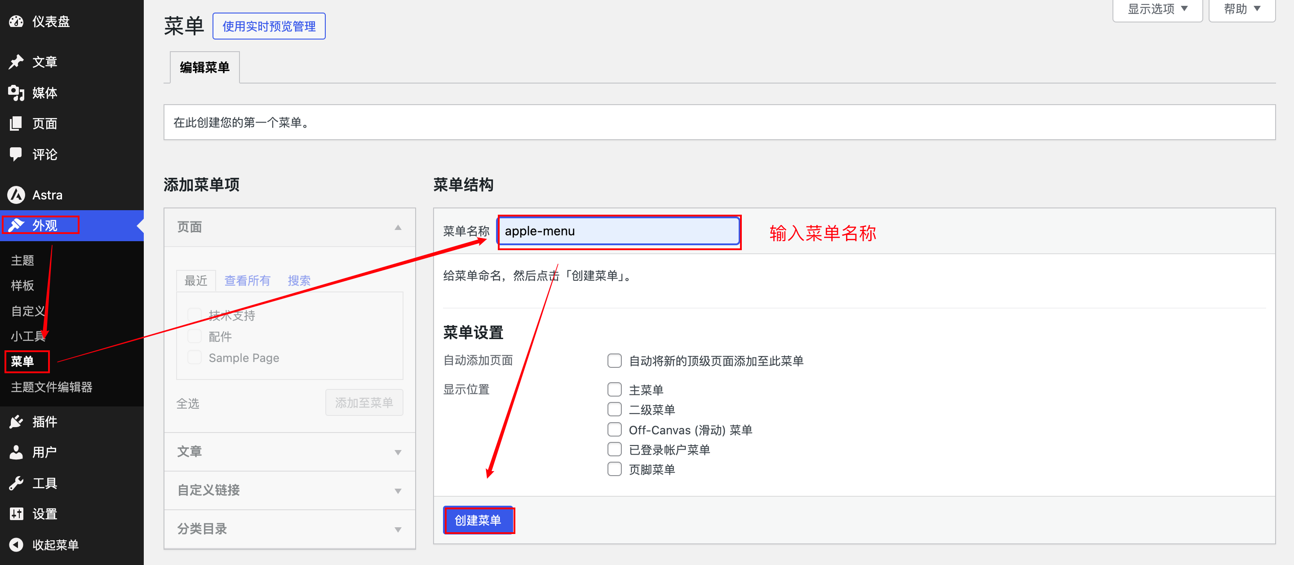Open the 主题 submenu item

coord(22,260)
